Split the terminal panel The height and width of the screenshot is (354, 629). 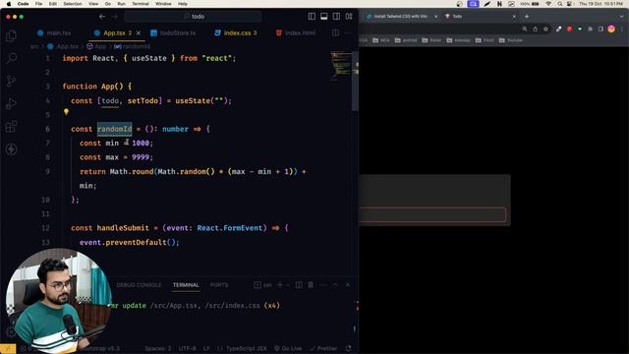(299, 285)
